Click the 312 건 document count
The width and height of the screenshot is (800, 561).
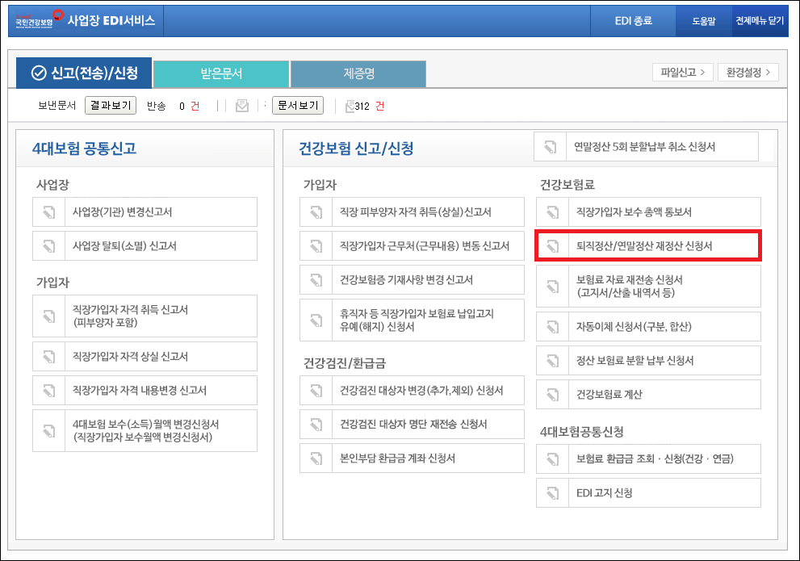(370, 106)
